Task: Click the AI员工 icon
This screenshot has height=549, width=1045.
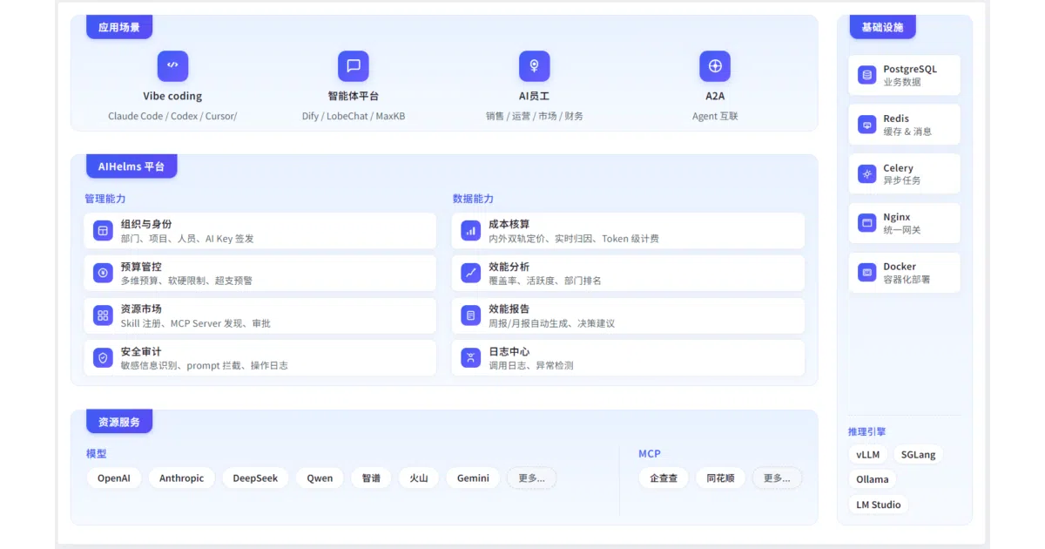Action: click(x=534, y=65)
